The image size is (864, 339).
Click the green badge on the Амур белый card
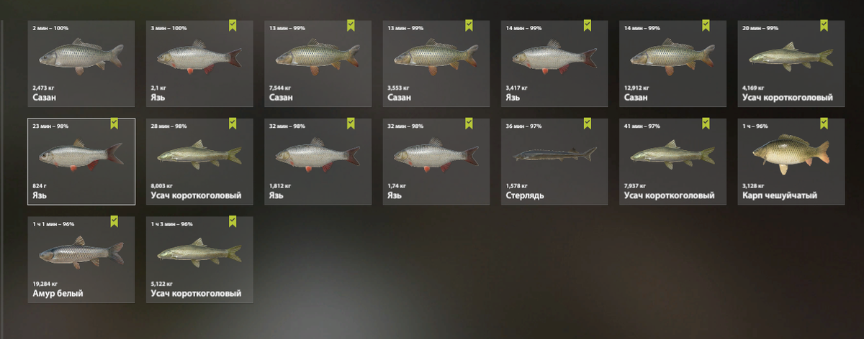click(x=114, y=222)
